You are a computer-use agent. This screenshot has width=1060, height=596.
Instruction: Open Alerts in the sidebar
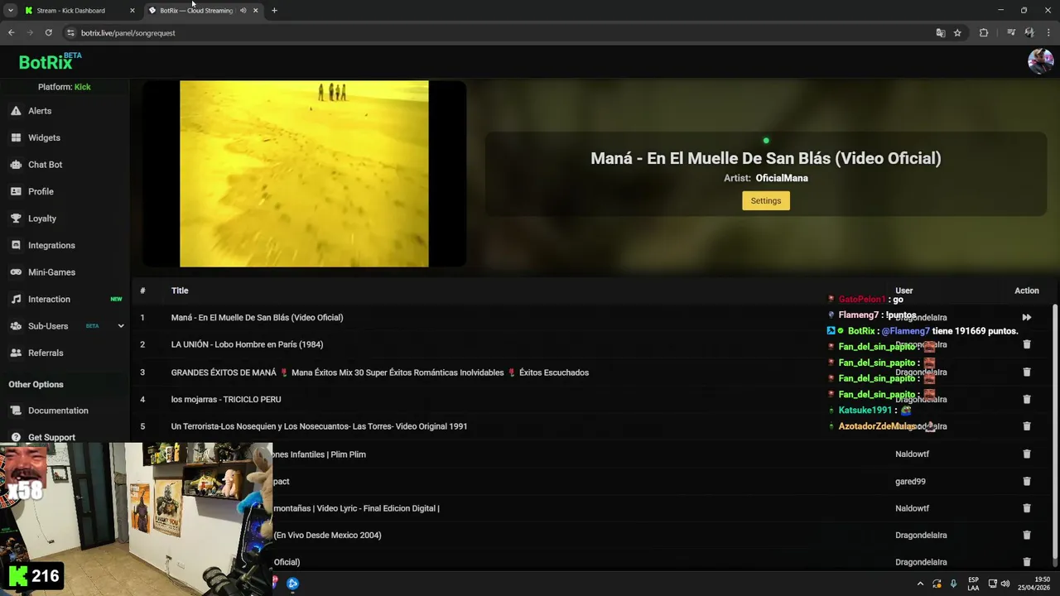(39, 111)
